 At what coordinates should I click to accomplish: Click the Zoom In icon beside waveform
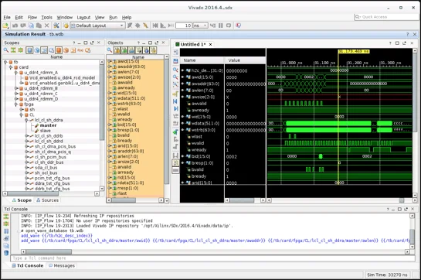click(x=175, y=70)
